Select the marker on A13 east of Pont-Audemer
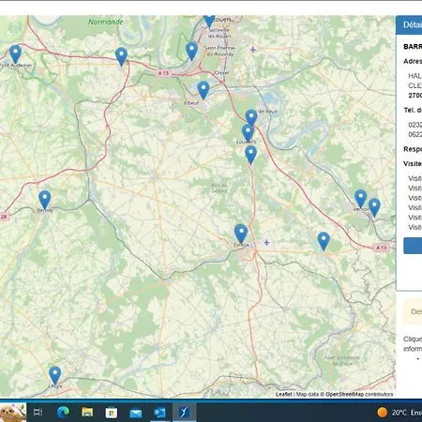This screenshot has width=422, height=422. pos(121,56)
